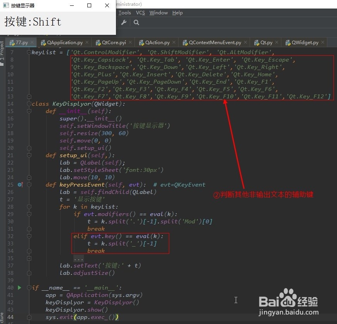
Task: Collapse the keyList definition fold marker
Action: click(29, 52)
